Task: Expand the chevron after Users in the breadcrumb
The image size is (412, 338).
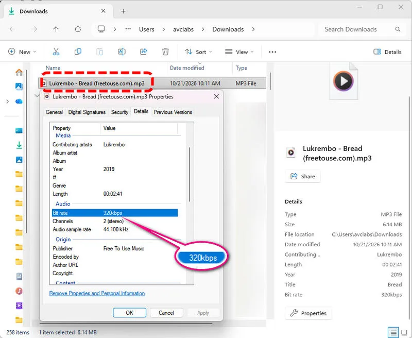Action: [164, 29]
